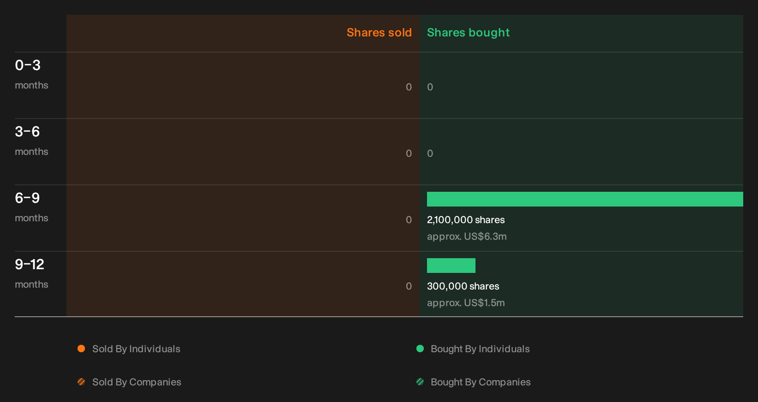The image size is (758, 402).
Task: Click the shares sold 0 in 0-3 months row
Action: [409, 87]
